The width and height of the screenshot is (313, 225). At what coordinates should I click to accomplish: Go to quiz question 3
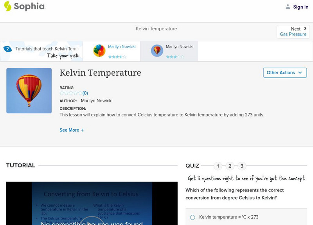(242, 166)
